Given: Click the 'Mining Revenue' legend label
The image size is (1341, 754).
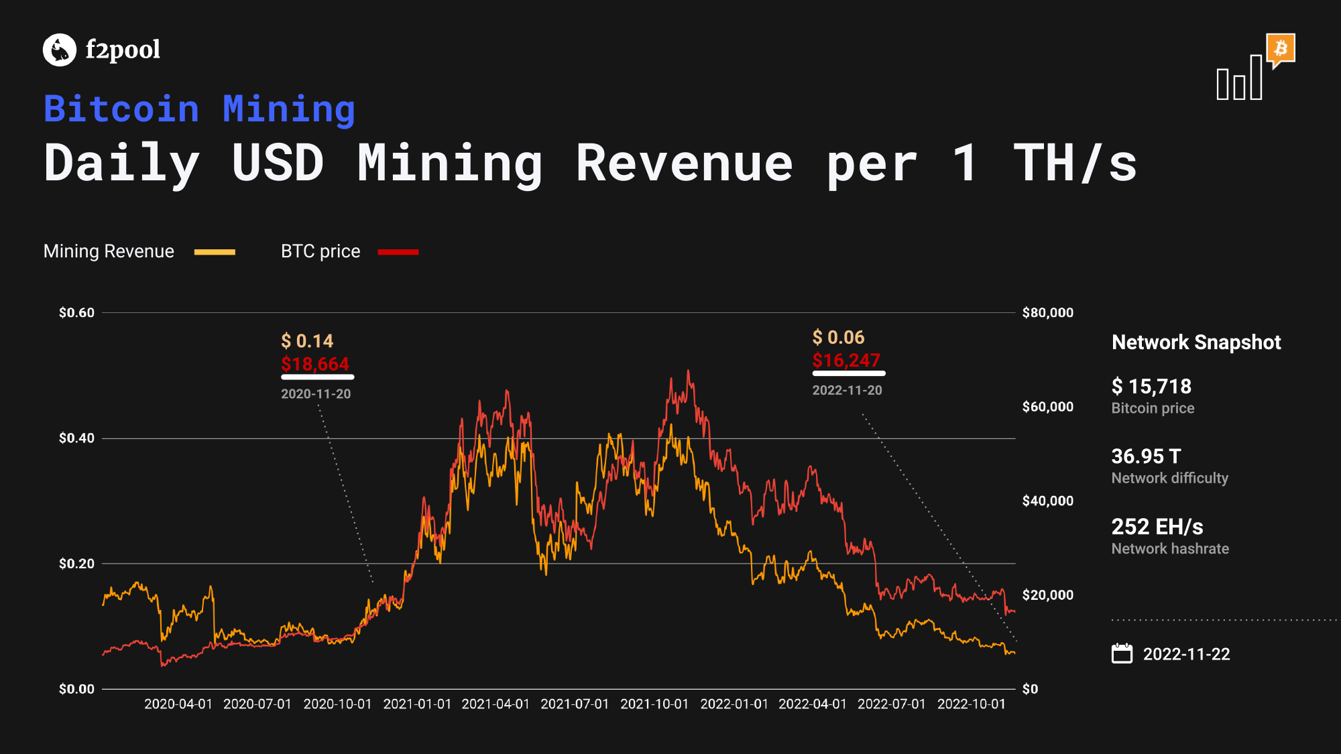Looking at the screenshot, I should (x=109, y=251).
